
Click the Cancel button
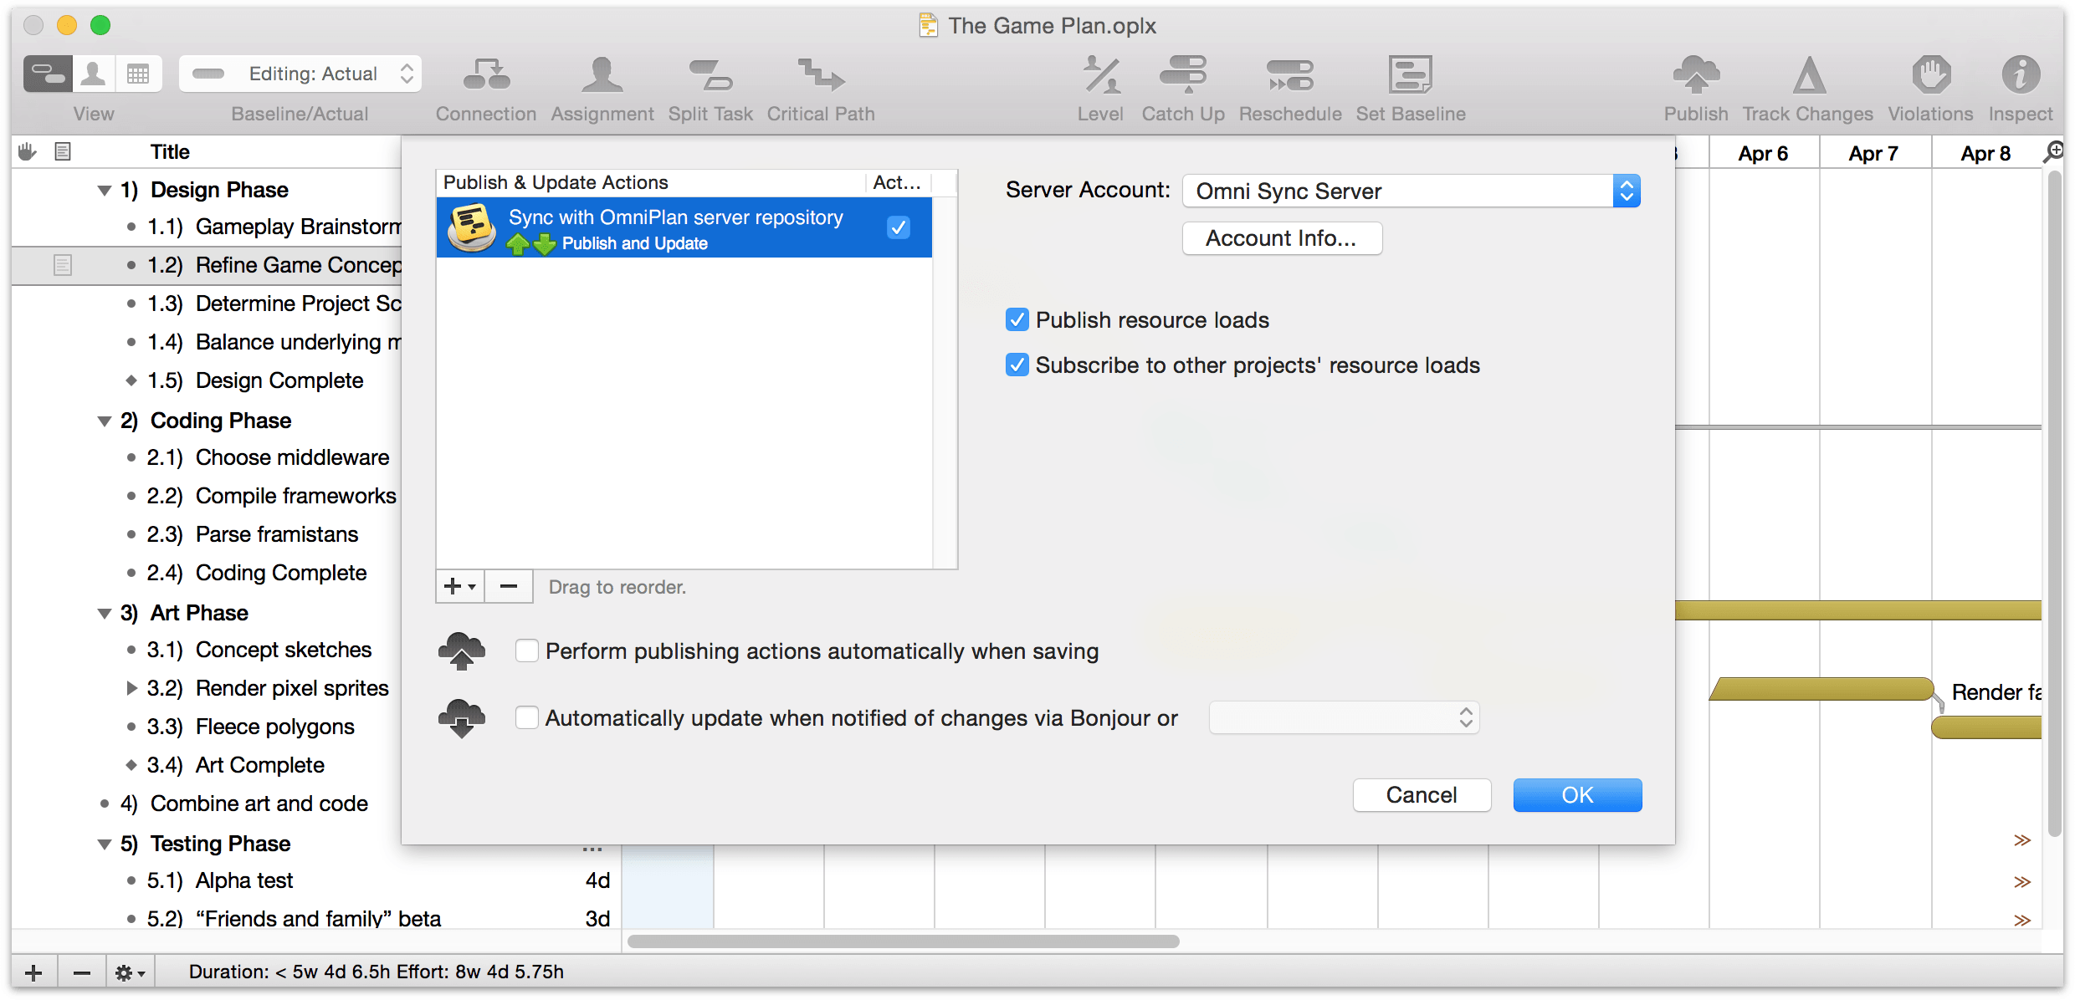click(1422, 795)
